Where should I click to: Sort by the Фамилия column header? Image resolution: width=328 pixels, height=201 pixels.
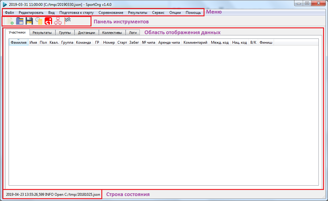tap(18, 42)
